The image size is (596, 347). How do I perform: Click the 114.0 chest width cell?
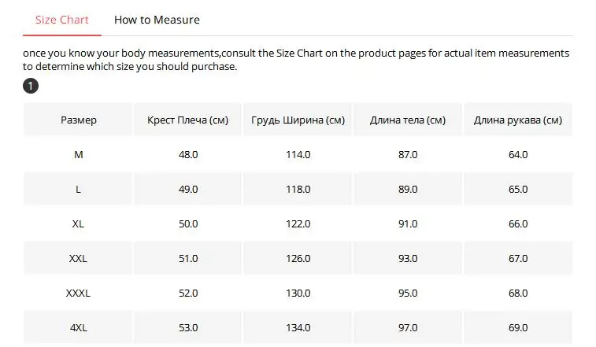coord(298,155)
